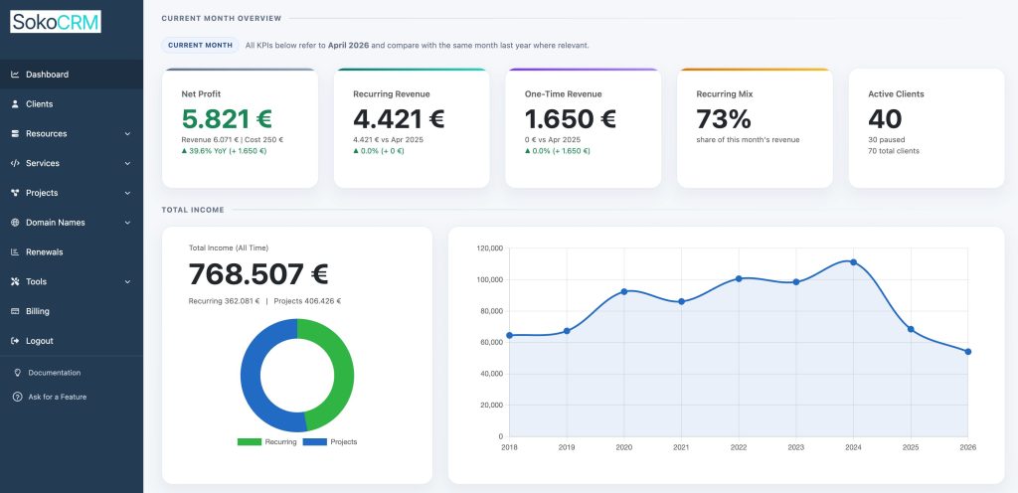The image size is (1018, 493).
Task: Expand the Services menu chevron
Action: 128,163
